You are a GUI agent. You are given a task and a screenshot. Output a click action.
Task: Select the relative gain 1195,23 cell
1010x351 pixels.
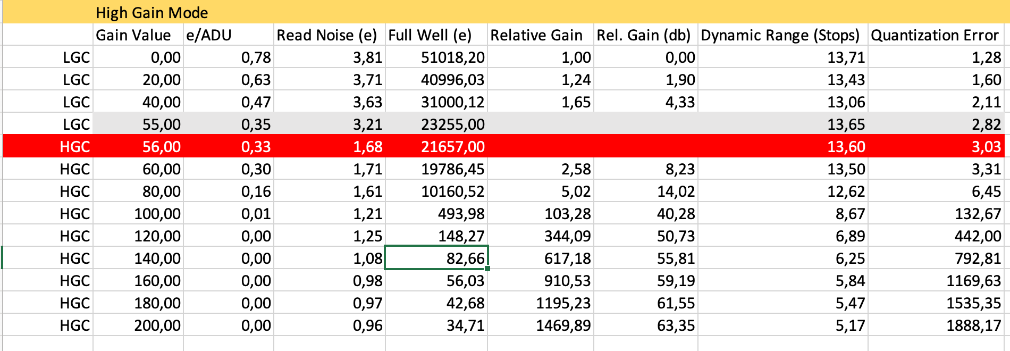point(541,303)
